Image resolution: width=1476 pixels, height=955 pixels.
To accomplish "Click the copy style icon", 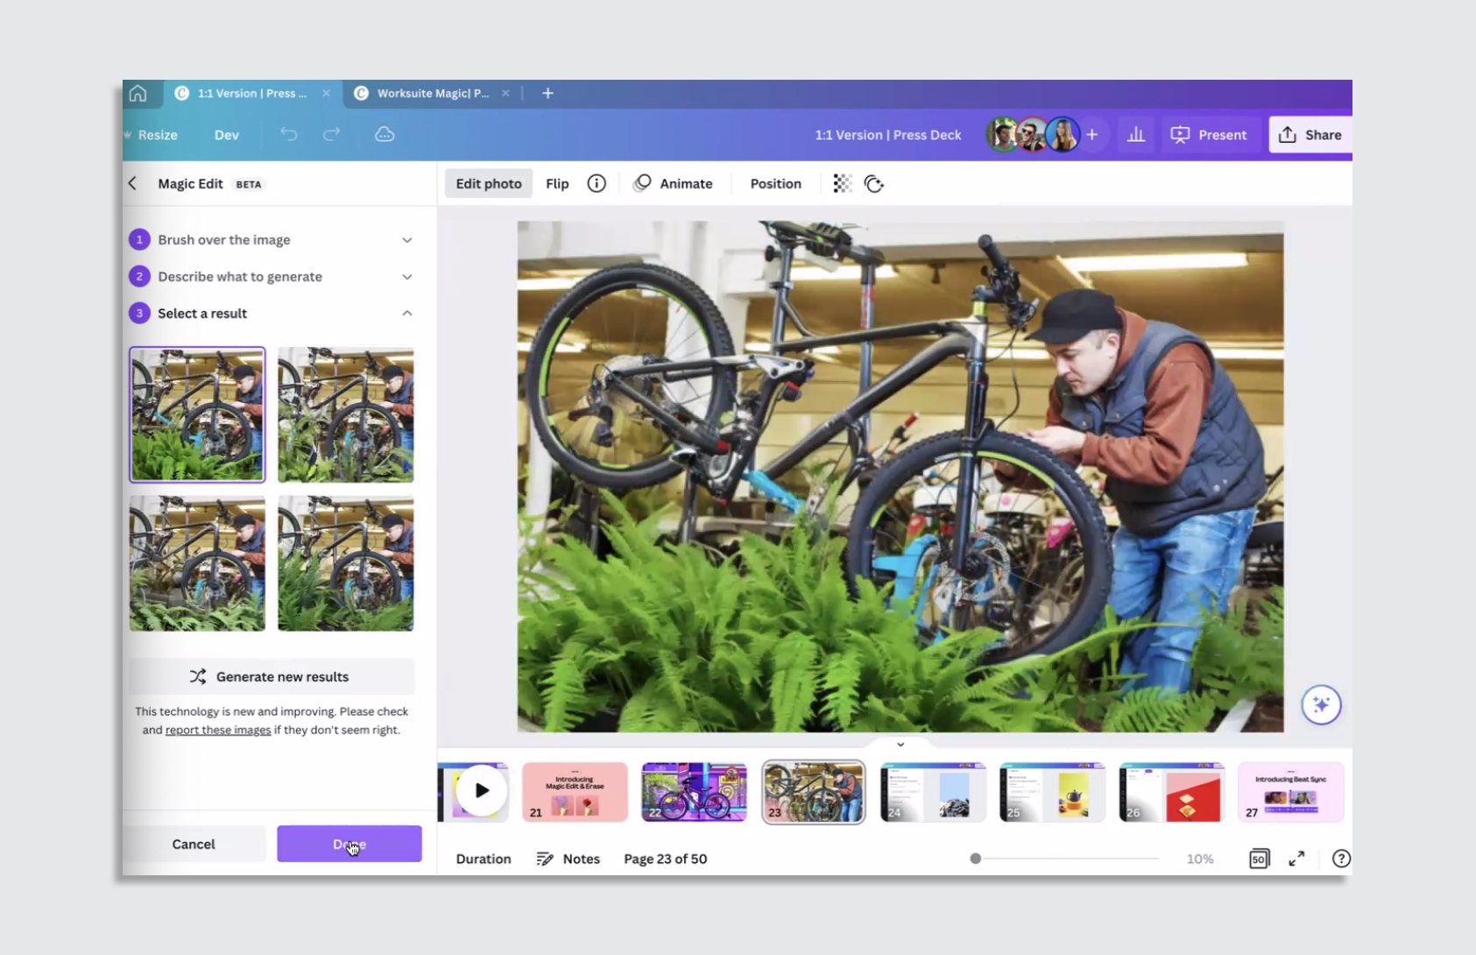I will (874, 183).
